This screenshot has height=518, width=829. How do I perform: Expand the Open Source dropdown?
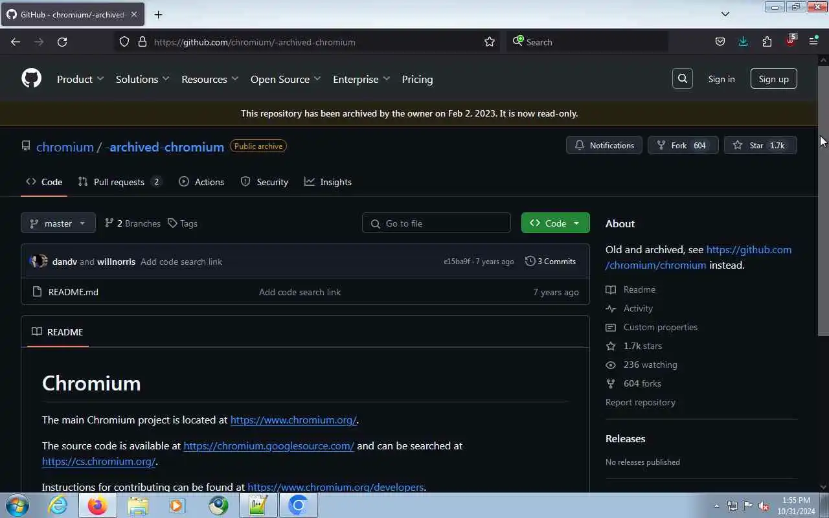(286, 79)
